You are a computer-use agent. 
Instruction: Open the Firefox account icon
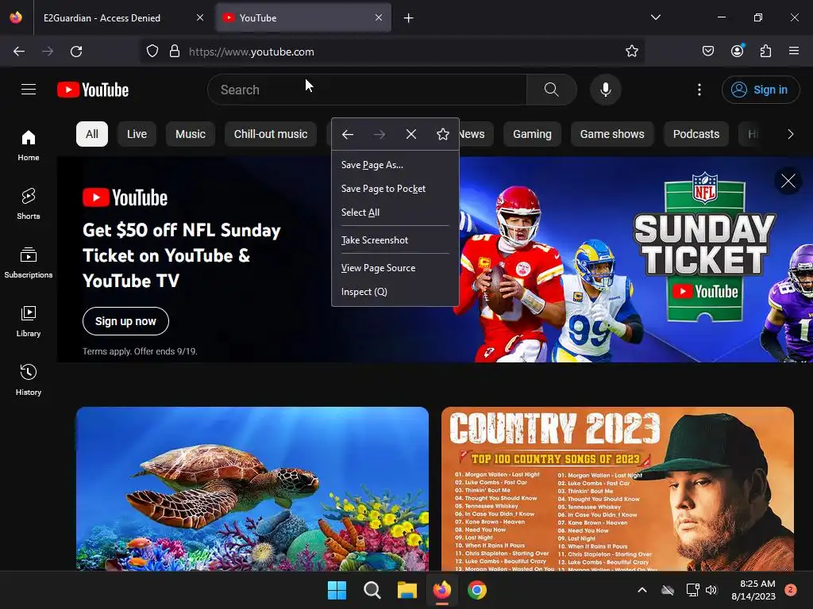(737, 51)
